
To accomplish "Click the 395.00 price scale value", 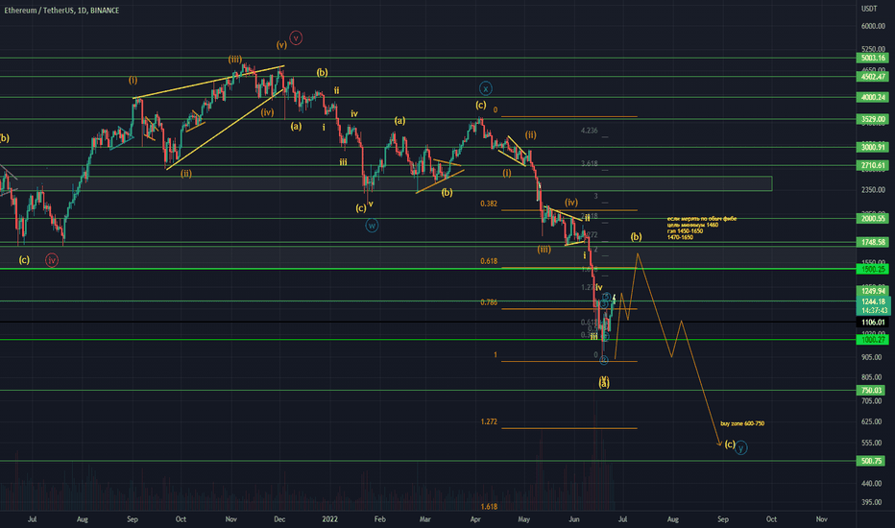I will tap(871, 502).
